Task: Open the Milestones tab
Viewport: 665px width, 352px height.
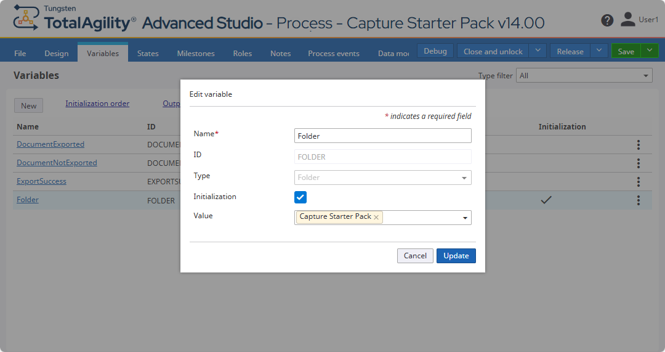Action: click(x=196, y=54)
